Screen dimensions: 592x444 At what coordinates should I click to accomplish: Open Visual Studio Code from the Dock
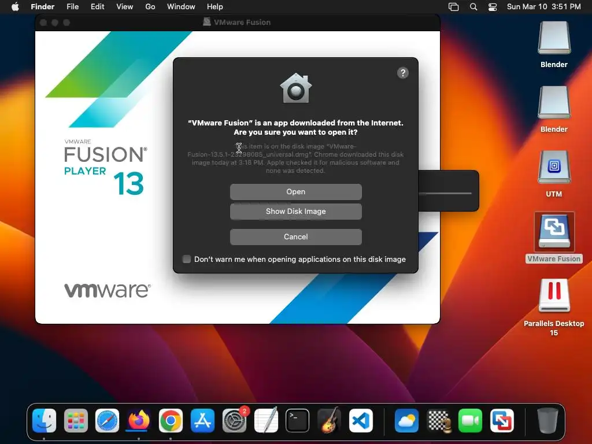[x=361, y=421]
